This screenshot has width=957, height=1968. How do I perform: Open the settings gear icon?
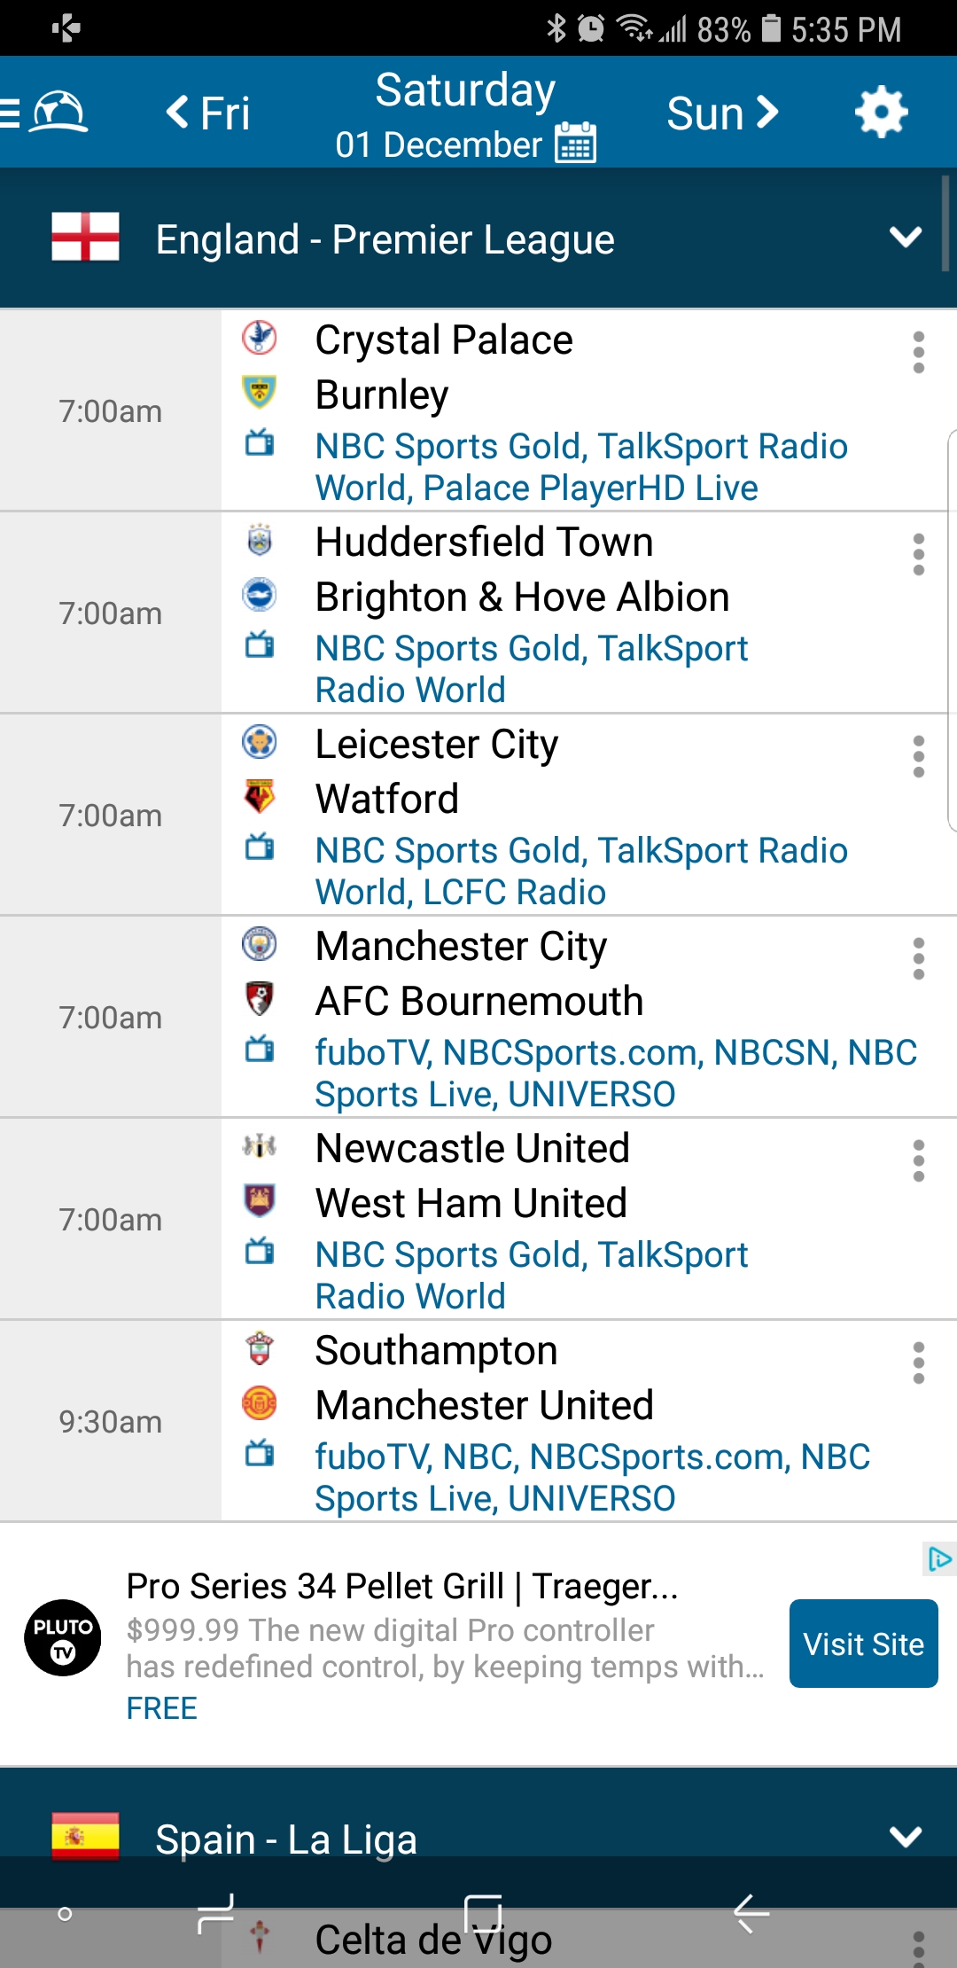pos(881,113)
